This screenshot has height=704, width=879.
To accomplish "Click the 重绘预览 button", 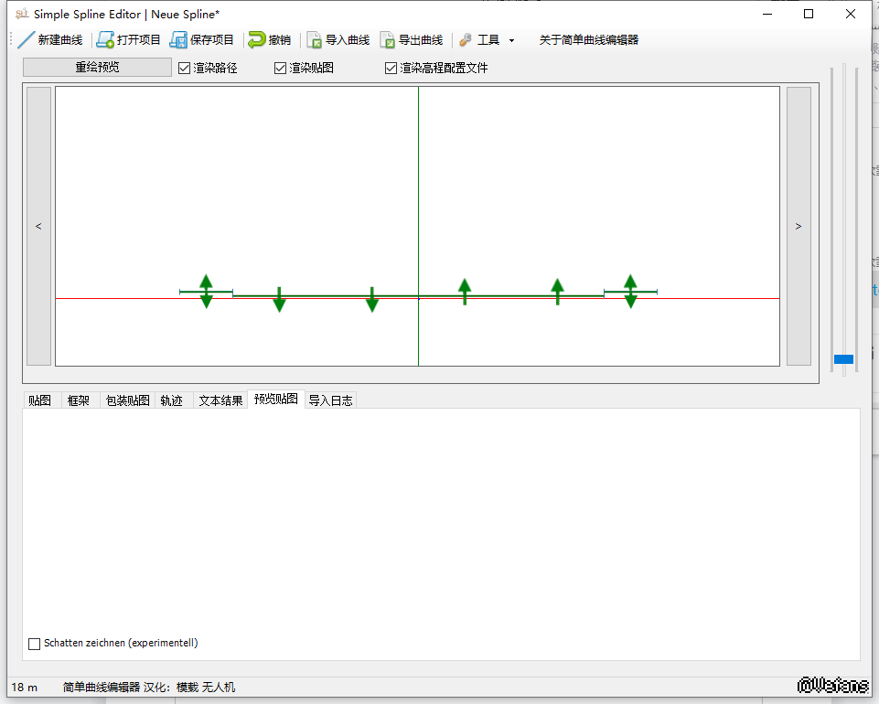I will pos(97,68).
